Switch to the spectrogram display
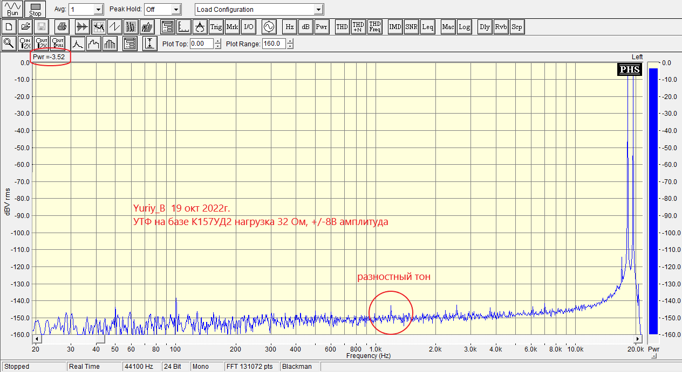The height and width of the screenshot is (372, 682). 130,26
